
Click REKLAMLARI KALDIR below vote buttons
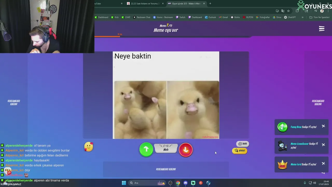click(166, 169)
